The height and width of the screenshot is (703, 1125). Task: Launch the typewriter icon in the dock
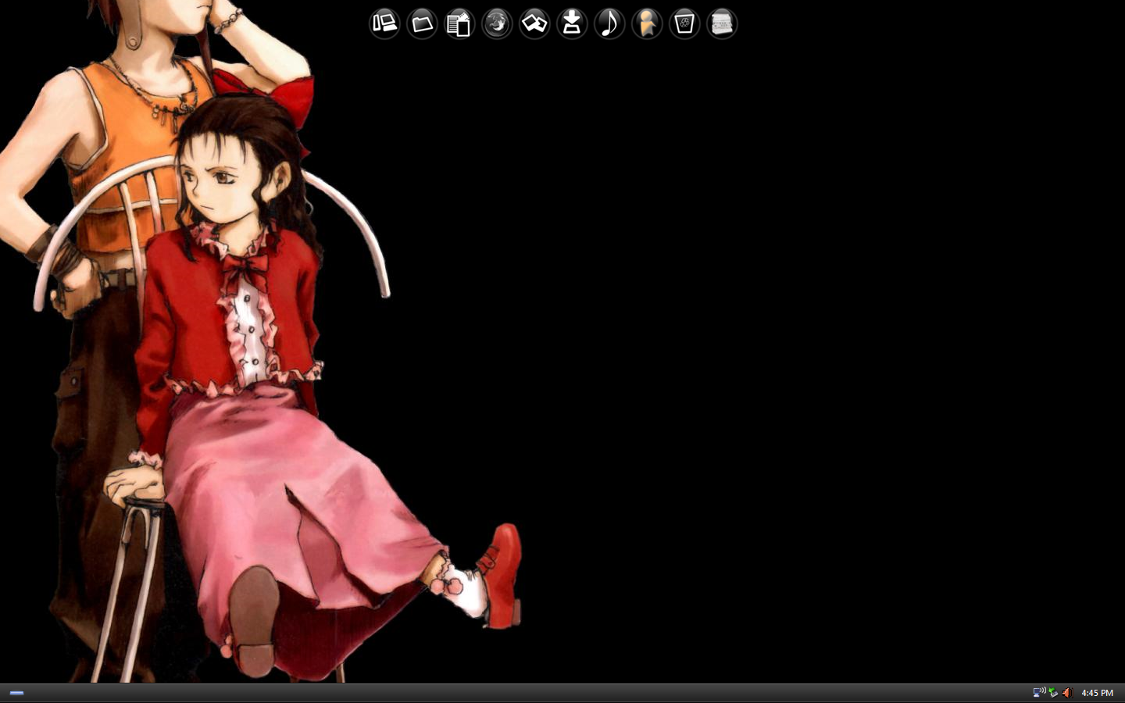point(722,23)
